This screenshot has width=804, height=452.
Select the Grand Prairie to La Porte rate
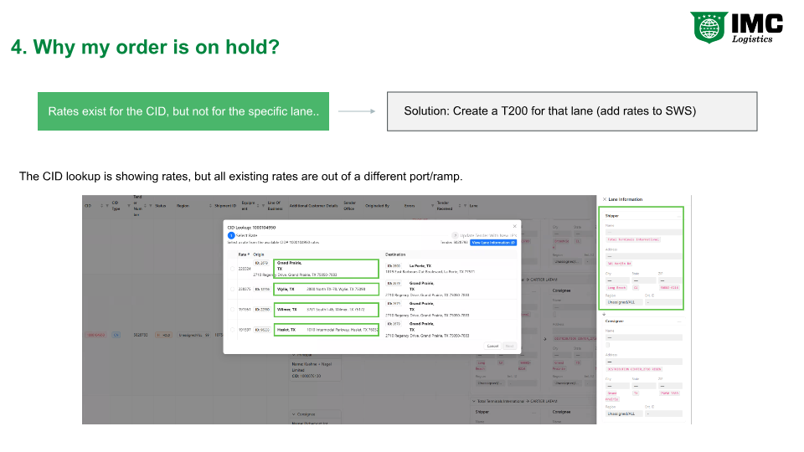pos(232,269)
